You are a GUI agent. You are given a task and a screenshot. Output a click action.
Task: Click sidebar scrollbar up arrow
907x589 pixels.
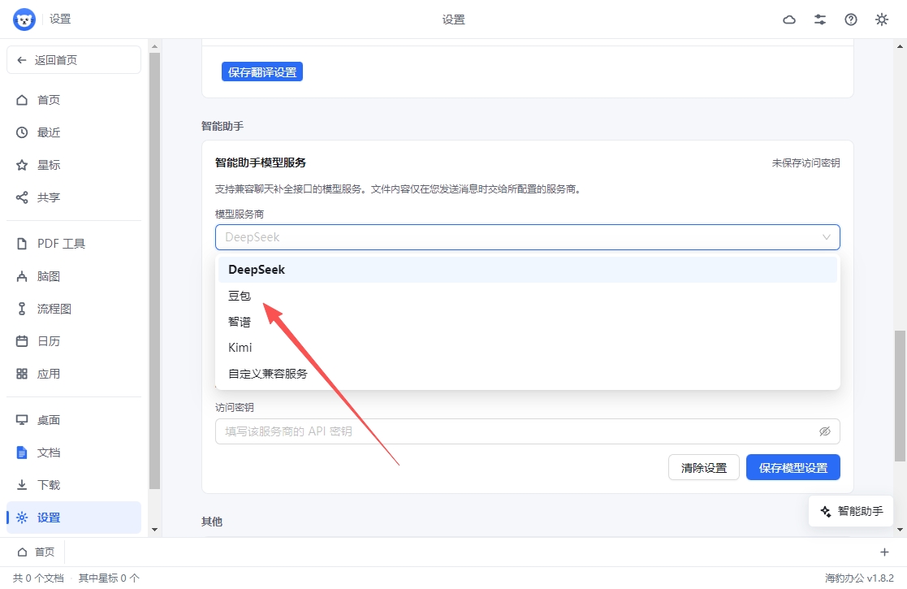click(154, 46)
